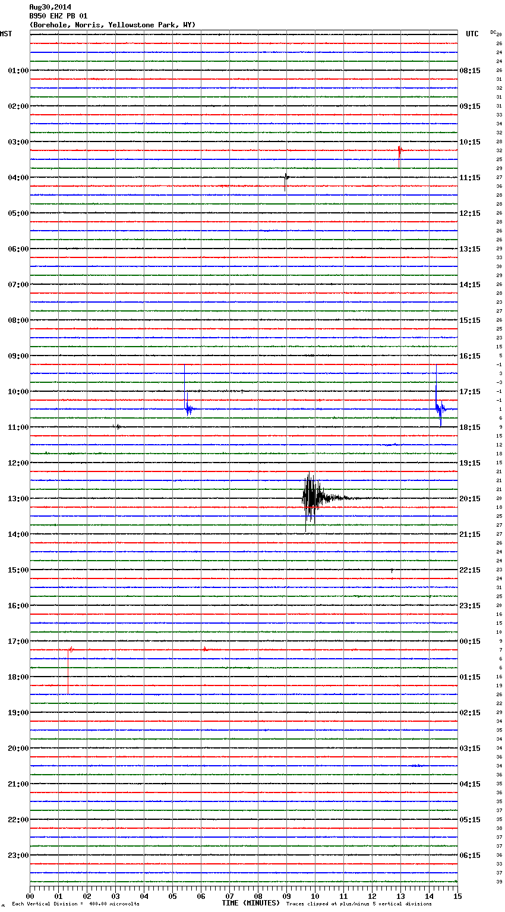Click the vertical division microvolts footnote
Image resolution: width=505 pixels, height=912 pixels.
(75, 904)
